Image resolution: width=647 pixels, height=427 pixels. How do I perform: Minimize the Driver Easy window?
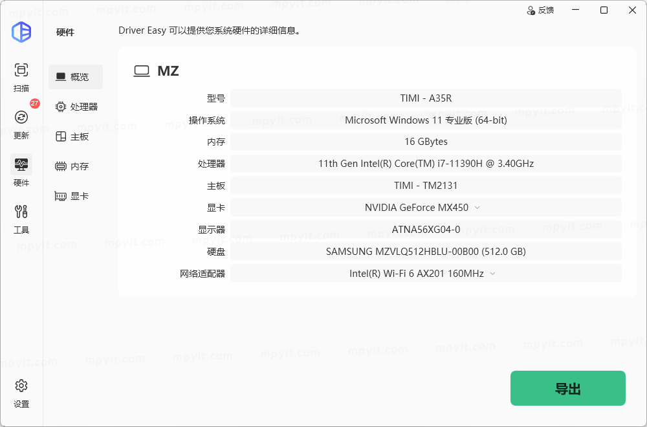pos(575,10)
